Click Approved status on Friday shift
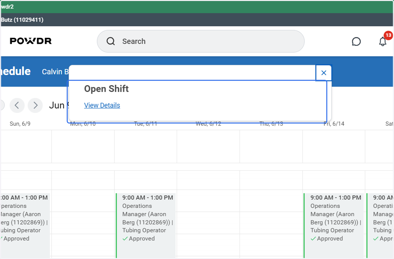 pyautogui.click(x=326, y=239)
